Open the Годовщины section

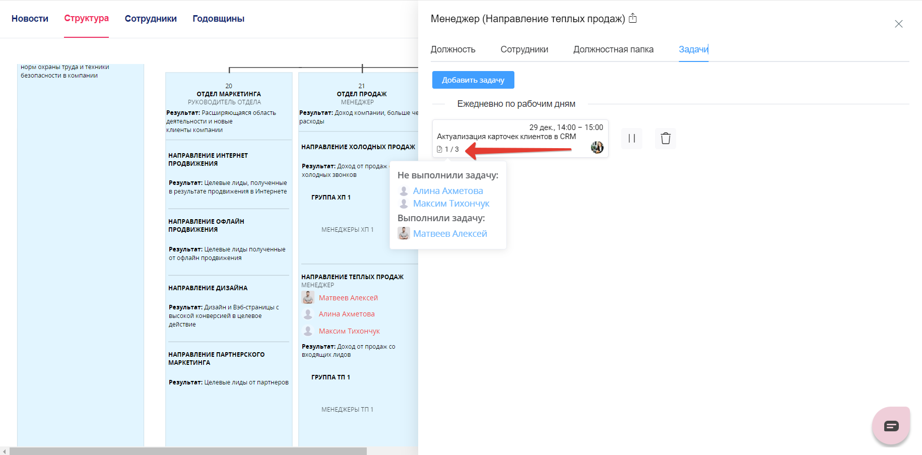218,18
